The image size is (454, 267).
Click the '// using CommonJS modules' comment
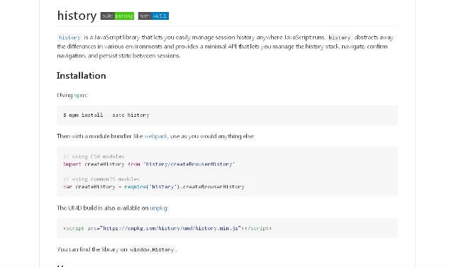[101, 179]
